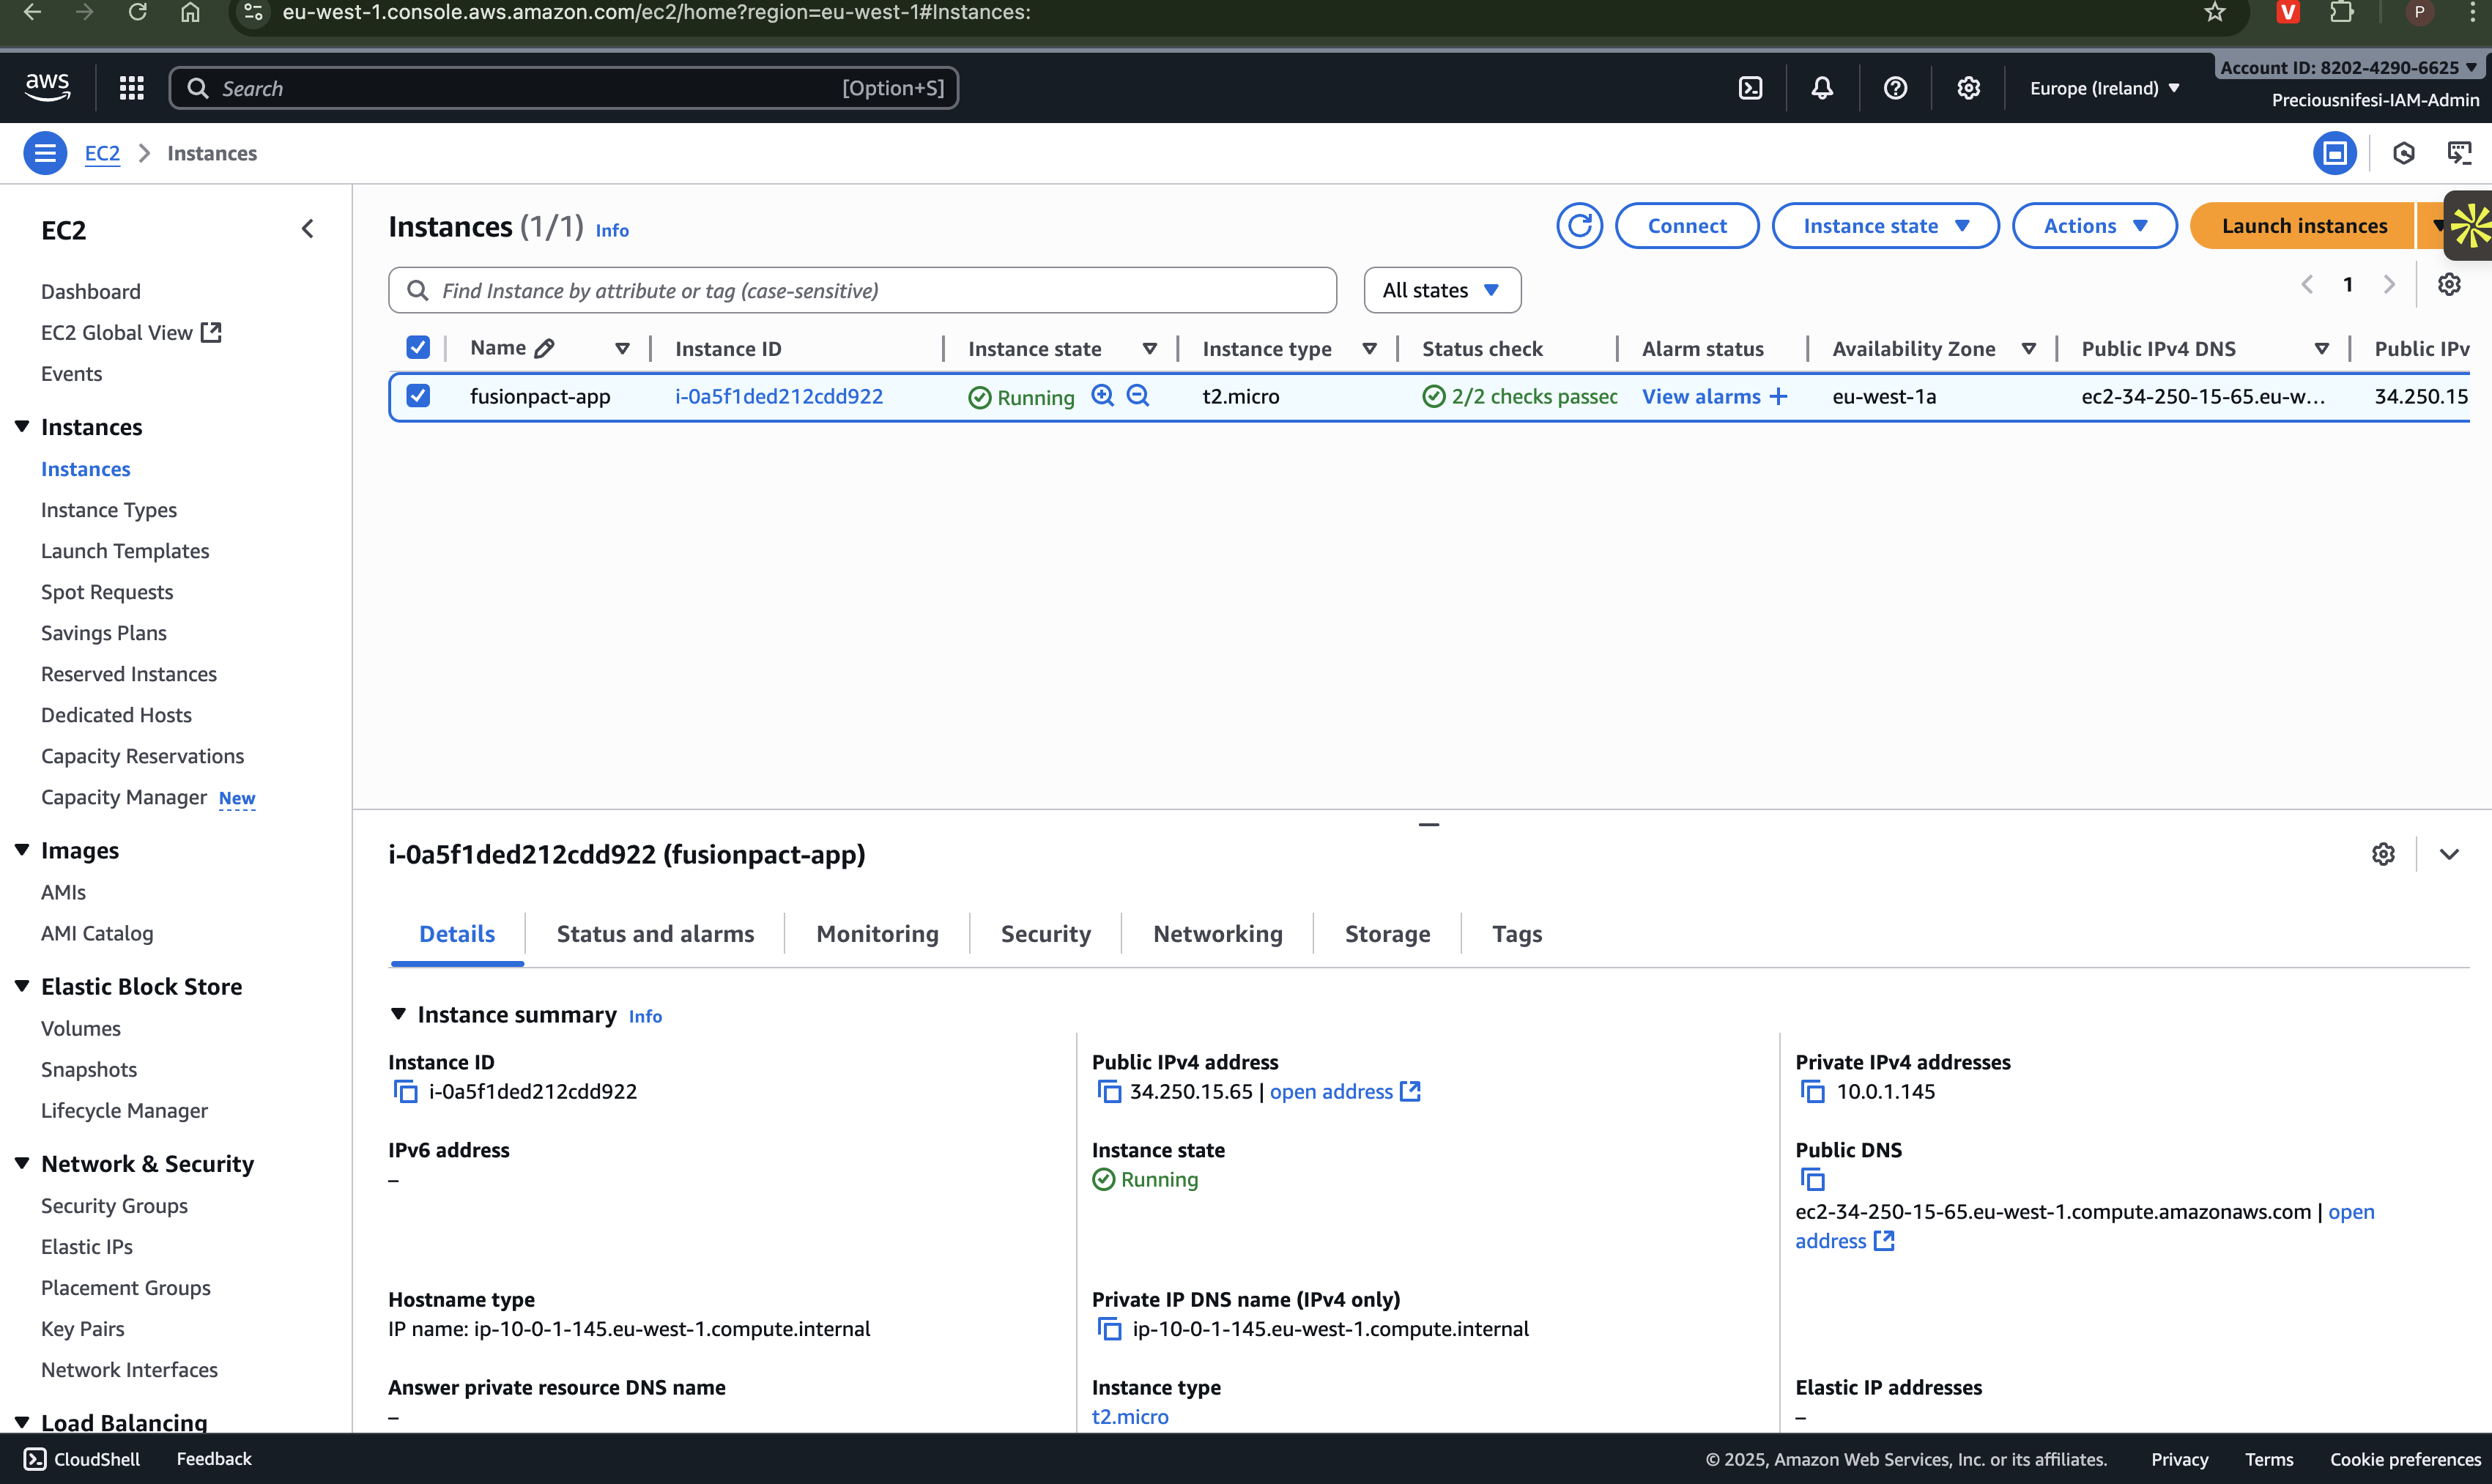This screenshot has height=1484, width=2492.
Task: Click the Find Instance search field
Action: (862, 290)
